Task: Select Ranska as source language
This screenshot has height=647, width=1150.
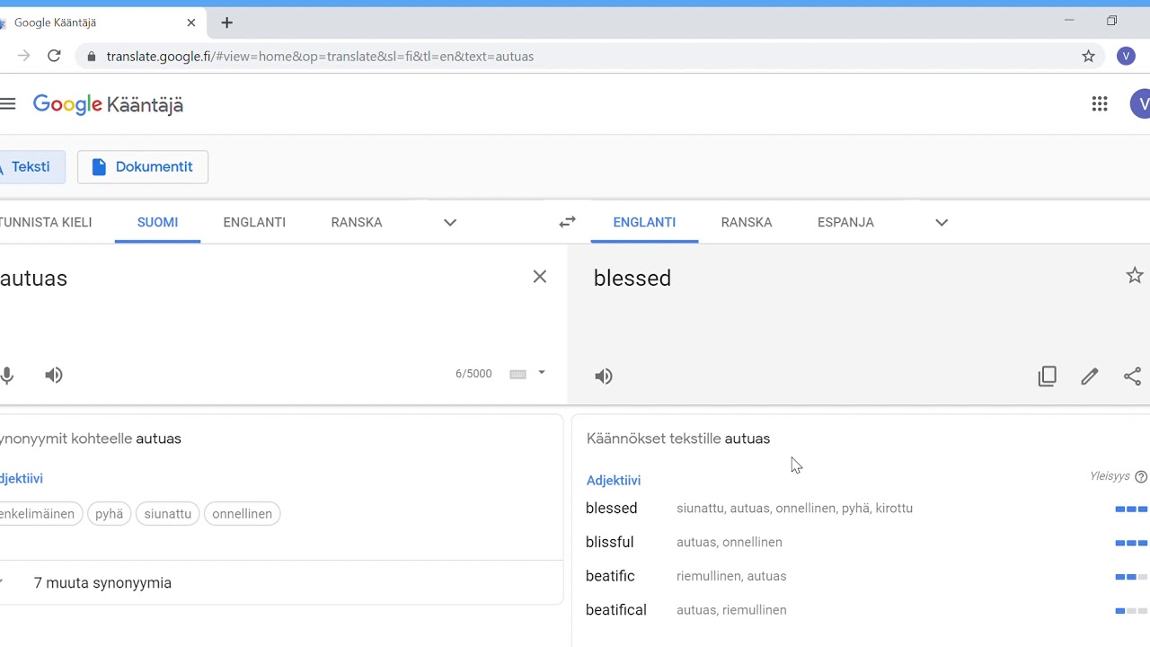Action: pyautogui.click(x=357, y=222)
